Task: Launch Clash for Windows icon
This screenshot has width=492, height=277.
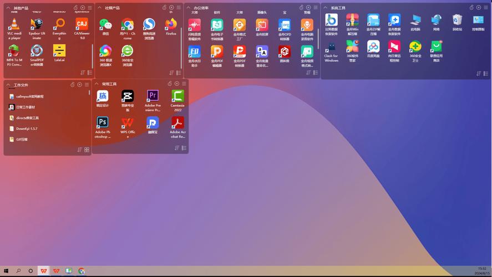Action: coord(331,47)
